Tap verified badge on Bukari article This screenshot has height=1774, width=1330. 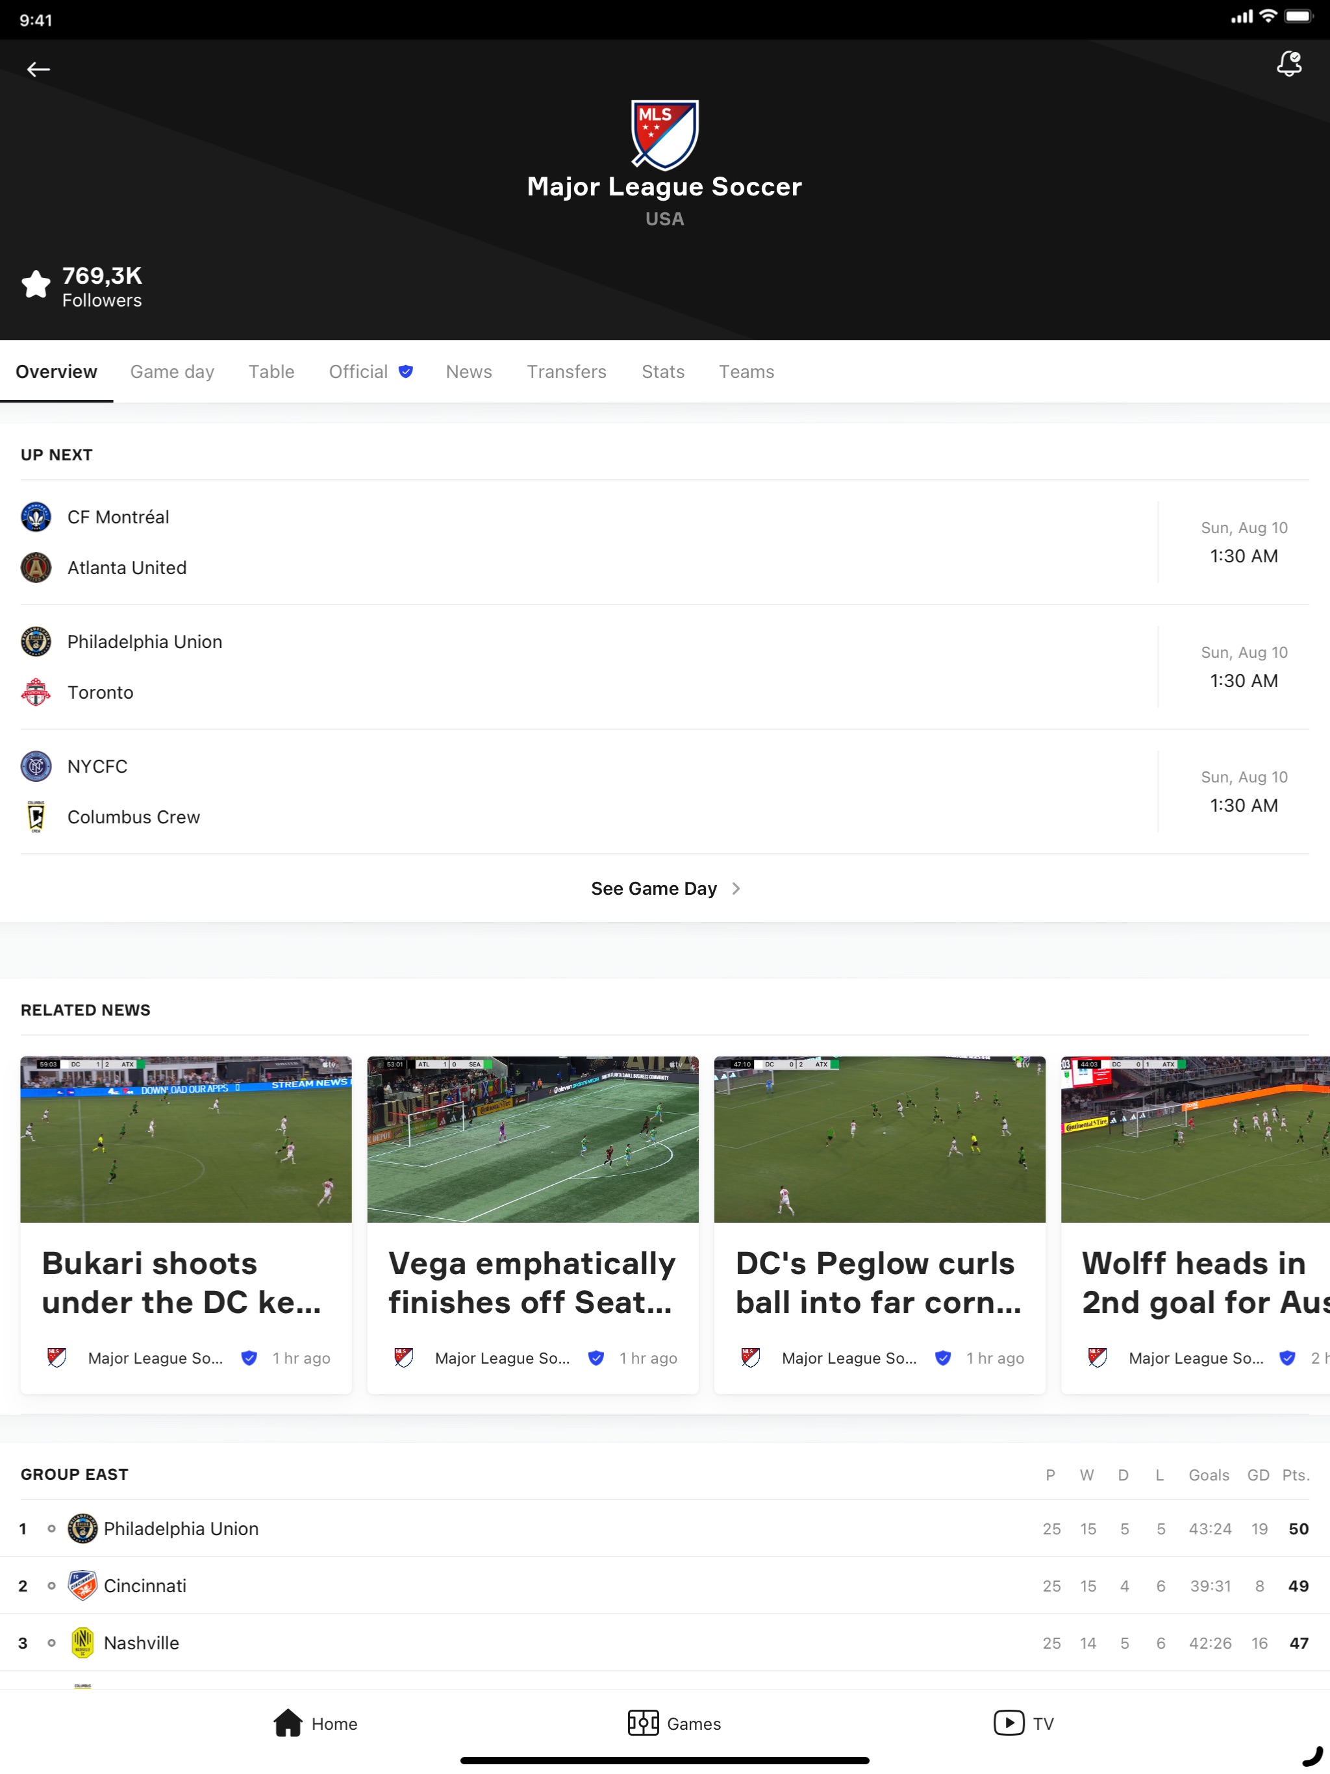tap(249, 1358)
